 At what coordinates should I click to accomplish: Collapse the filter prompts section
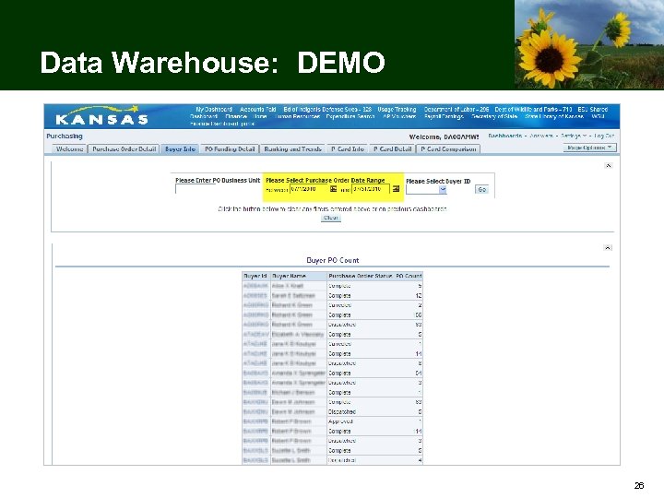click(608, 166)
